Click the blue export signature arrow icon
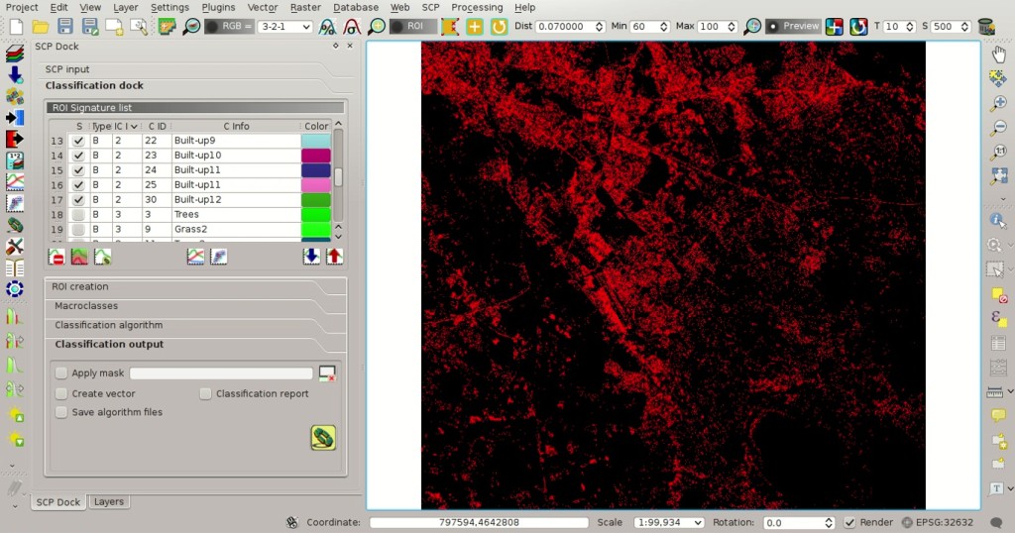This screenshot has height=533, width=1015. point(311,257)
